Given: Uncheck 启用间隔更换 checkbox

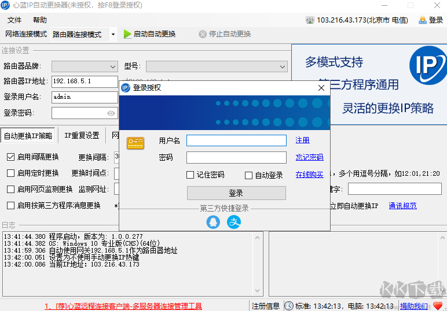Looking at the screenshot, I should [x=10, y=157].
